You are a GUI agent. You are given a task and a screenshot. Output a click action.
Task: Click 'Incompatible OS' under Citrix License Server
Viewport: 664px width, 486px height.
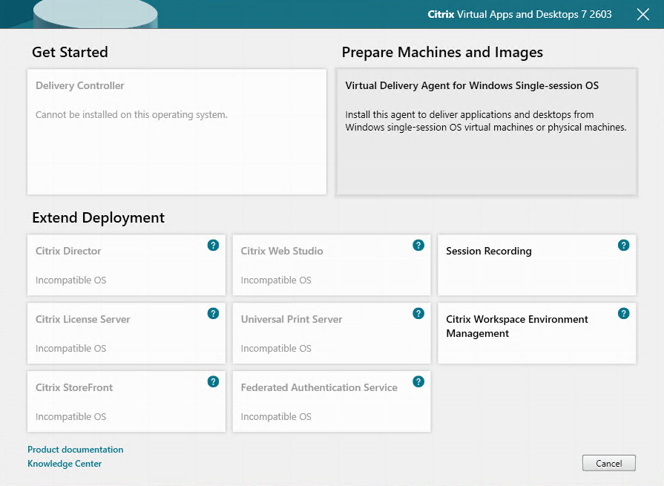click(70, 349)
